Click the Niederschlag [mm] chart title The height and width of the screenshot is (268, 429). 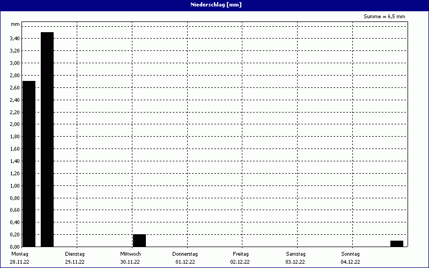[x=216, y=5]
